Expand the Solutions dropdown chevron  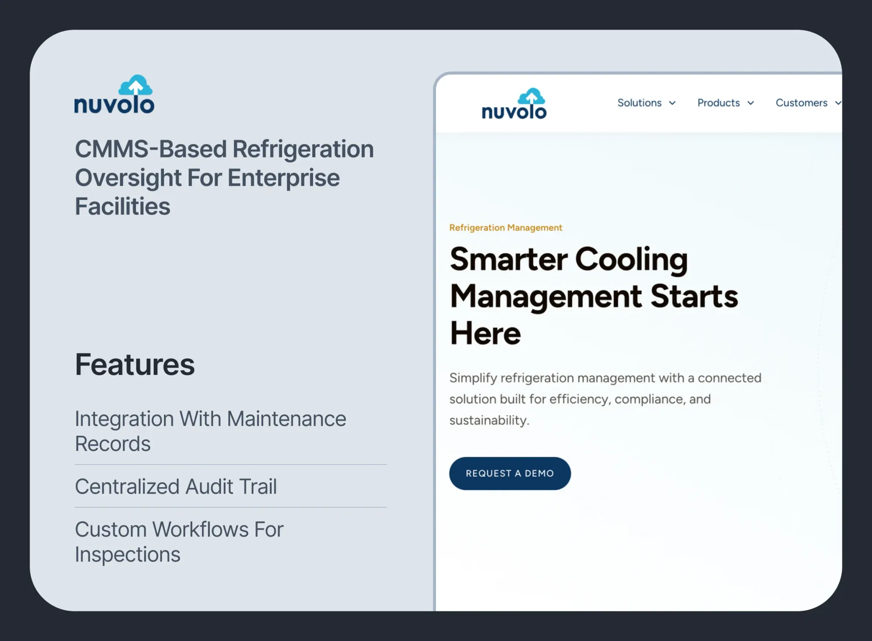pos(672,103)
